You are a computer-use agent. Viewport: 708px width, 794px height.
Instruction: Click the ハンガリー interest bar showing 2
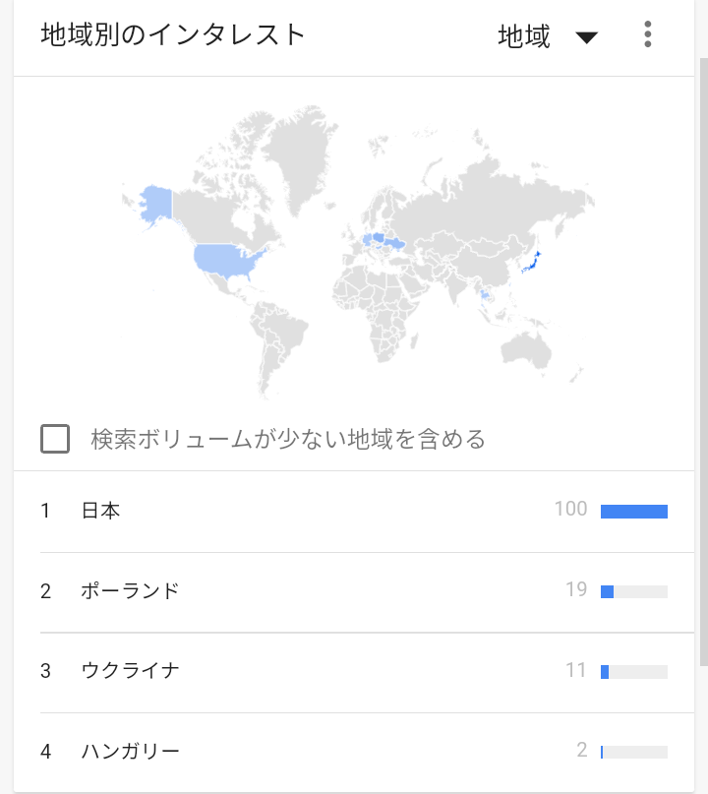pyautogui.click(x=633, y=752)
